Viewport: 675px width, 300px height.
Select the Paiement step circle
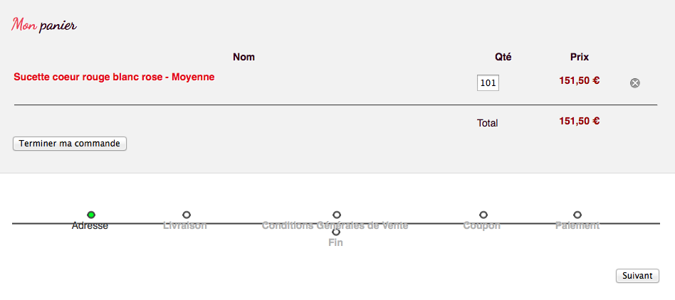click(x=577, y=215)
